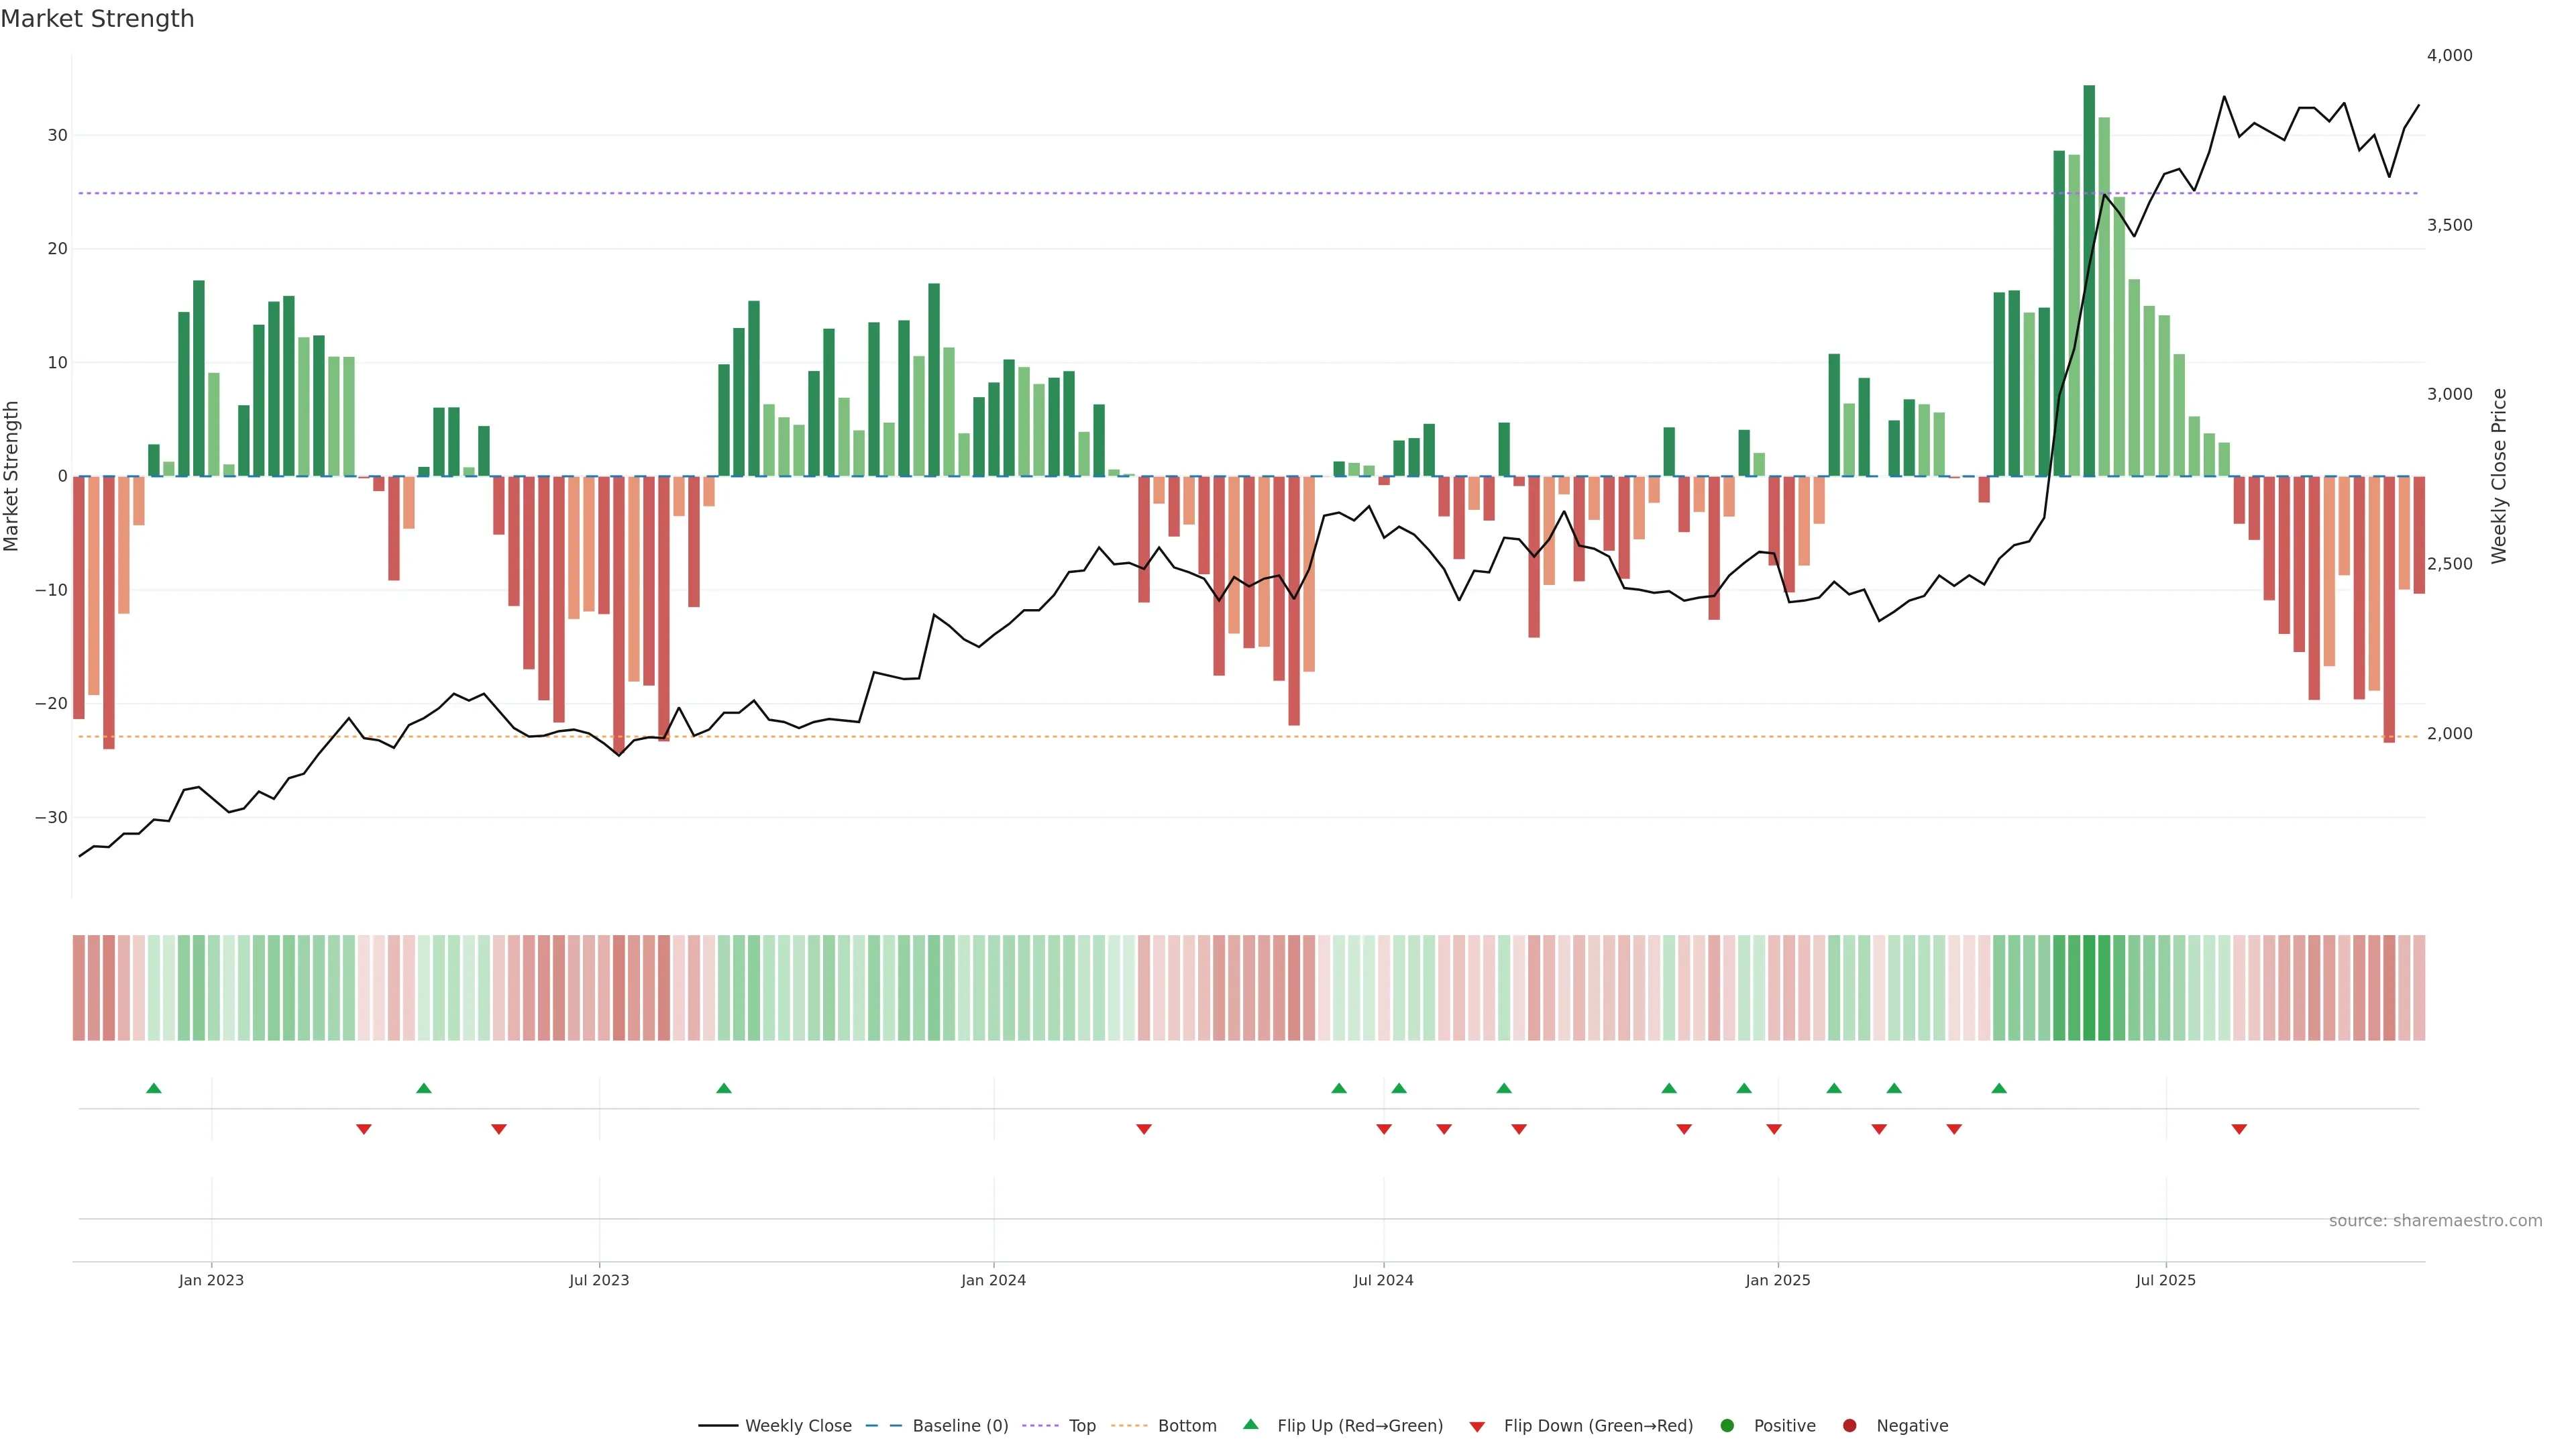2576x1449 pixels.
Task: Click the Flip Down red triangle legend icon
Action: pos(1477,1426)
